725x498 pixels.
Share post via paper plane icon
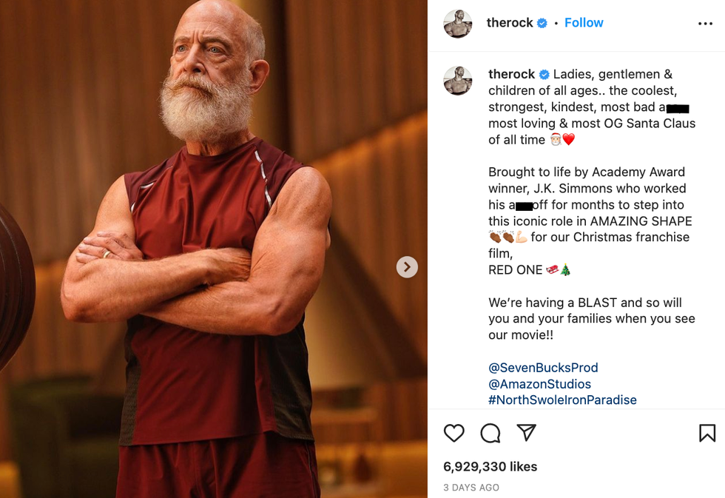coord(526,433)
